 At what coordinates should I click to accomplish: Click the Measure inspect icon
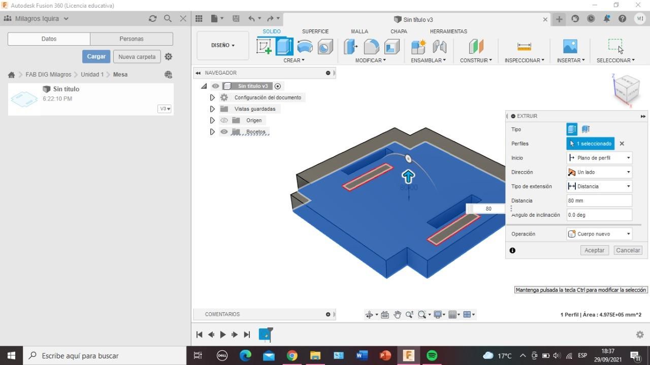(x=524, y=47)
